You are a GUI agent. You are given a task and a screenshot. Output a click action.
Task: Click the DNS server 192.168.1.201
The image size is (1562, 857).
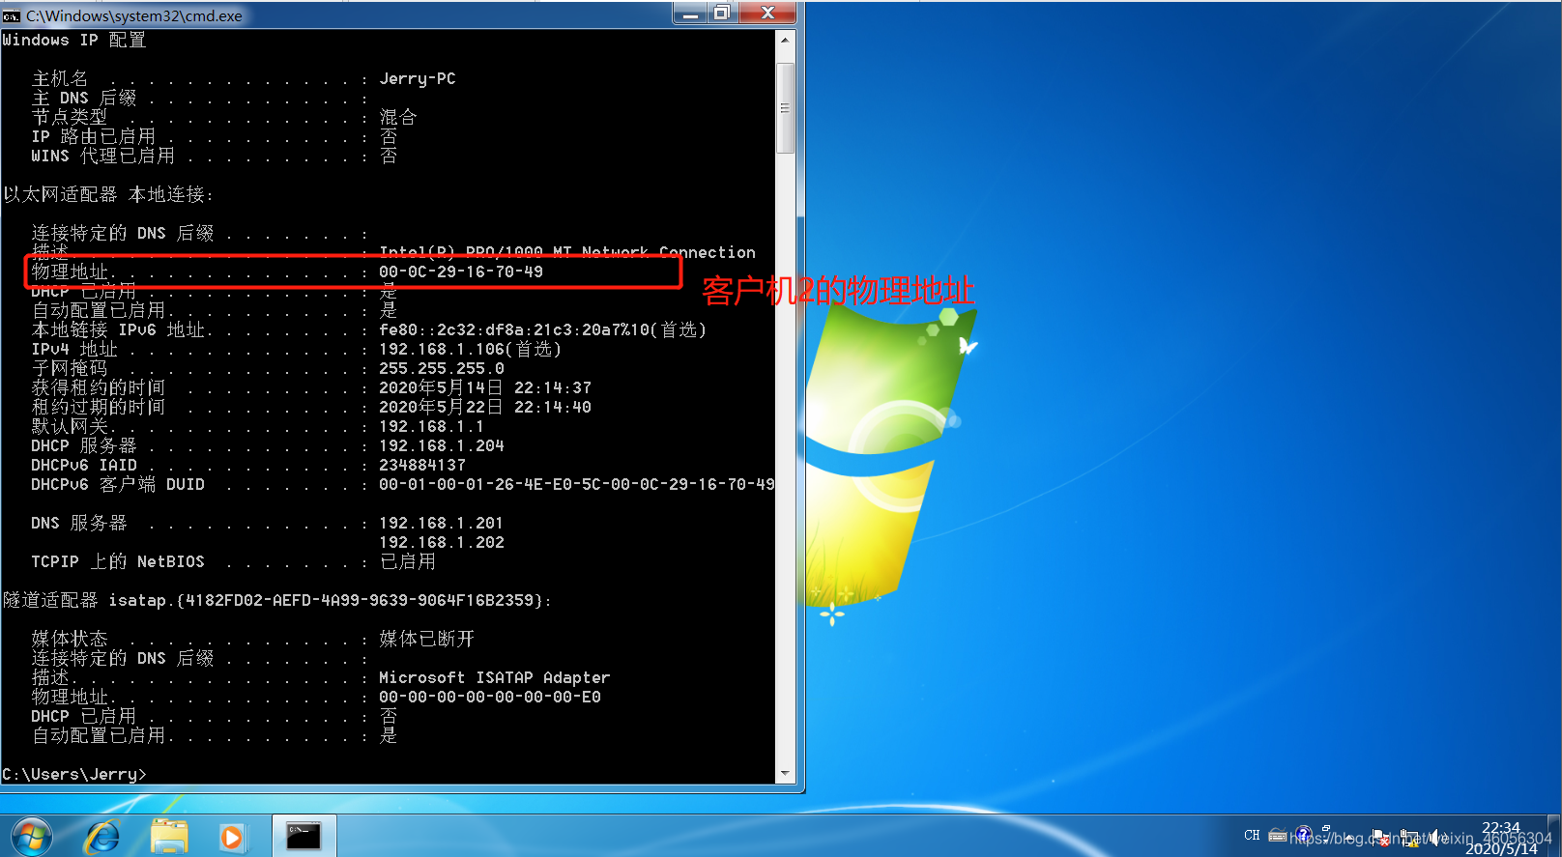[x=442, y=523]
